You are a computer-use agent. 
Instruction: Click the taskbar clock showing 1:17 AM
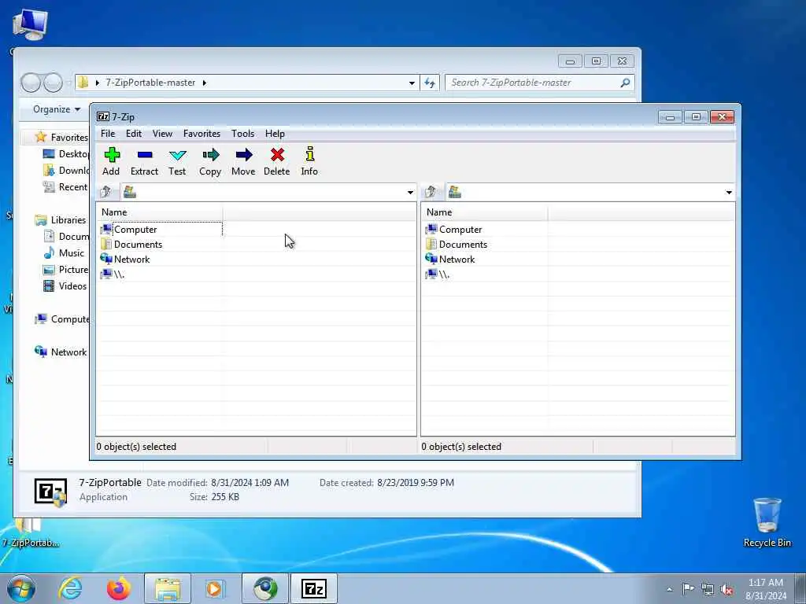click(x=766, y=589)
